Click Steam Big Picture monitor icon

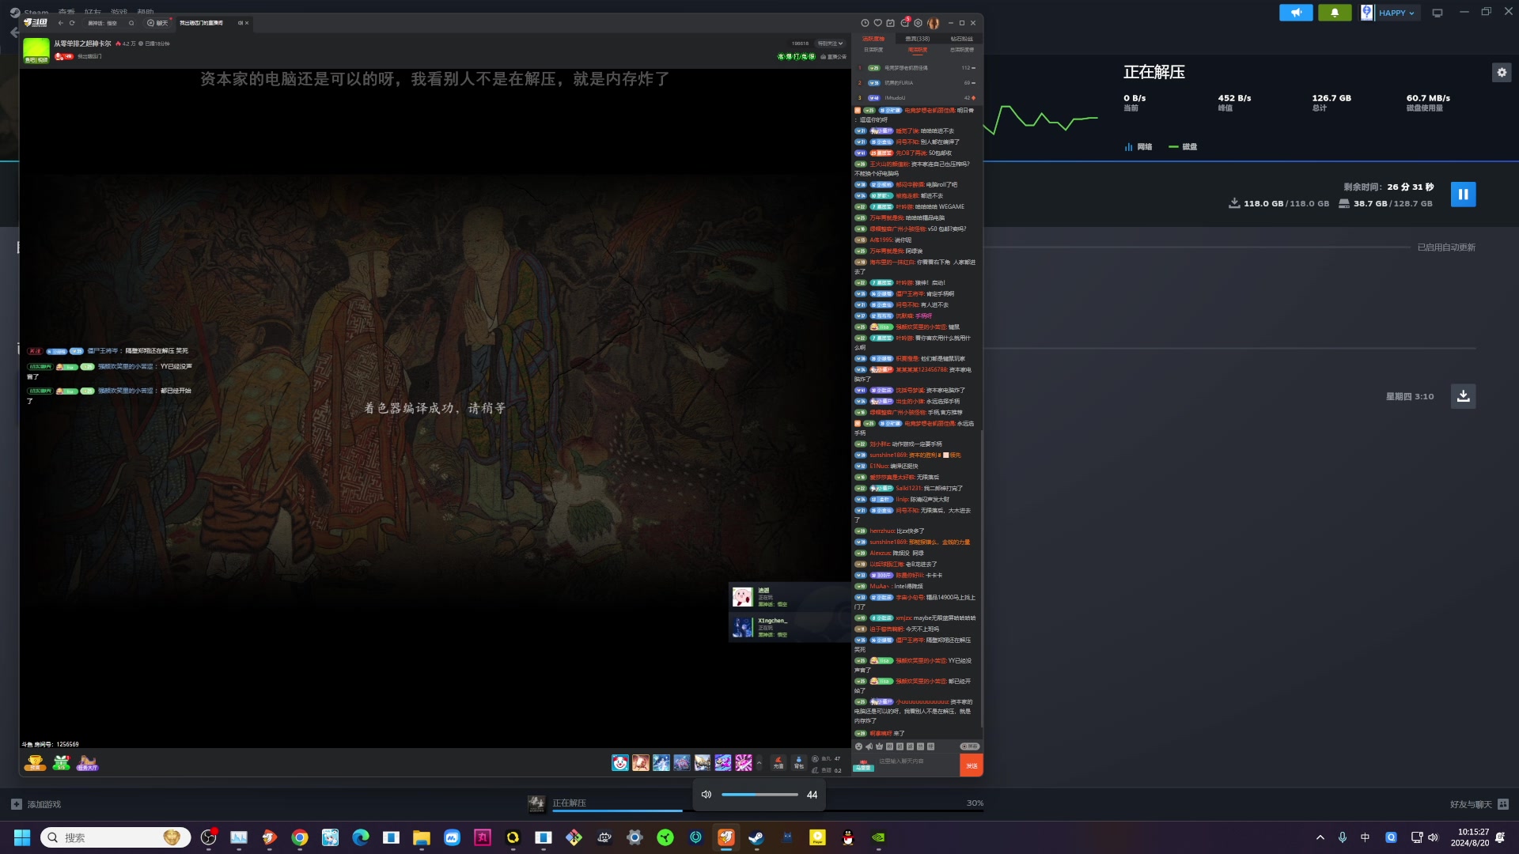(x=1438, y=13)
